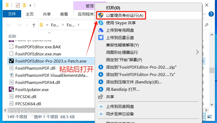217x123 pixels.
Task: Navigate back with the left arrow
Action: (x=9, y=25)
